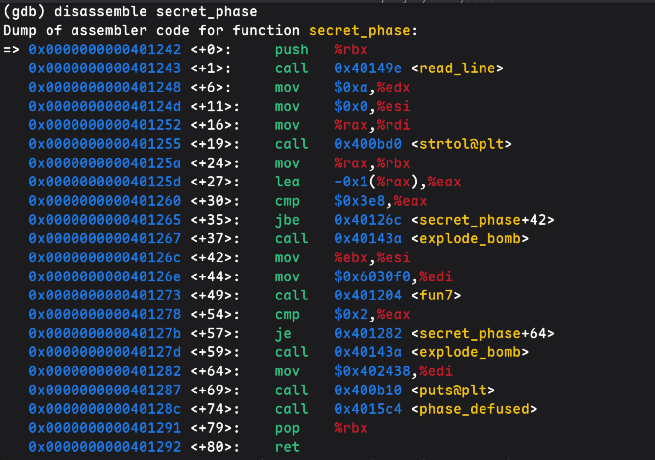Click address 0x000000000040124d

(105, 106)
